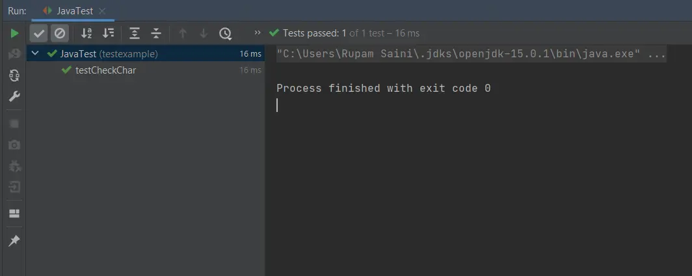The width and height of the screenshot is (692, 276).
Task: Sort tests alphabetically
Action: pyautogui.click(x=86, y=33)
